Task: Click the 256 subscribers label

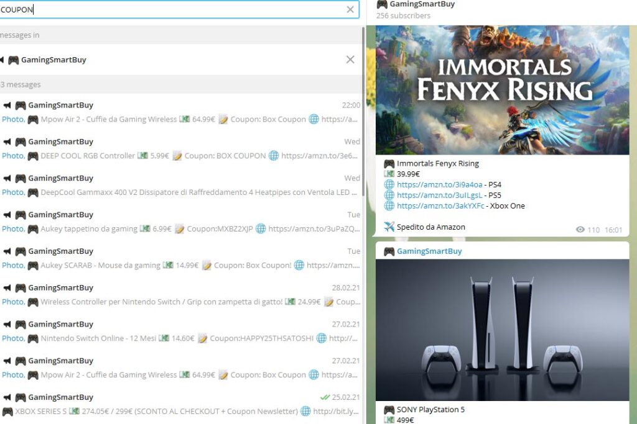Action: (x=403, y=16)
